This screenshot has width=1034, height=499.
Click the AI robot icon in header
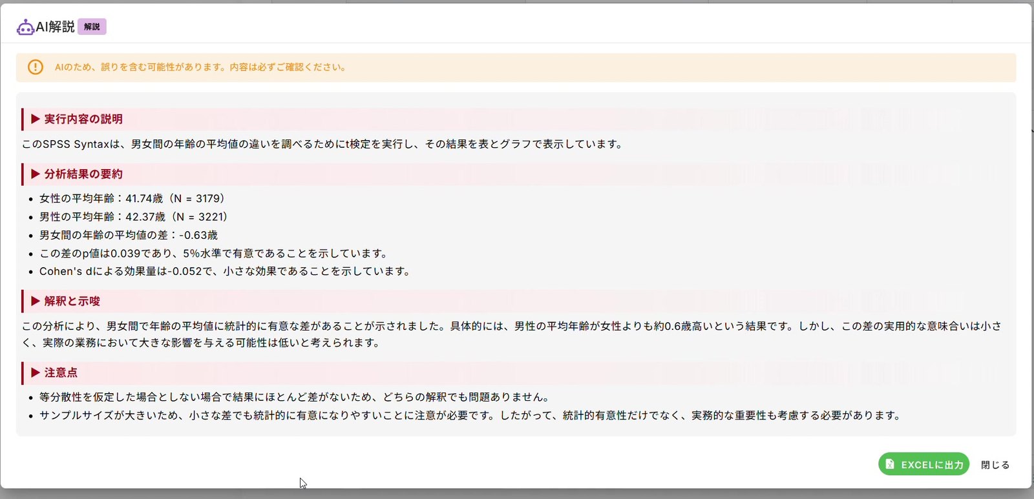(x=25, y=27)
